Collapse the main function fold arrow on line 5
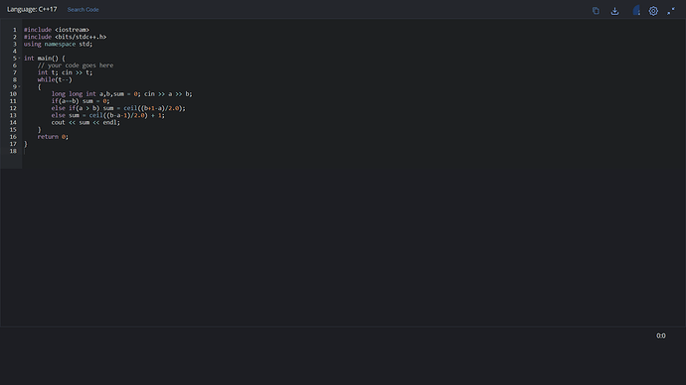 pyautogui.click(x=19, y=59)
